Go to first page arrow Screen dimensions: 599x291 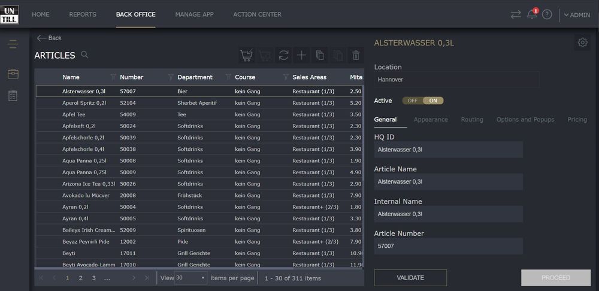[41, 278]
